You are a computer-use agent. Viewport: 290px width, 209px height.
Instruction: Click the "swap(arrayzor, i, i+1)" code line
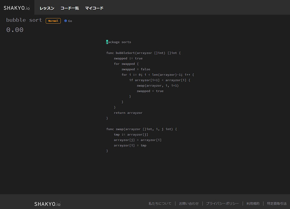point(157,86)
